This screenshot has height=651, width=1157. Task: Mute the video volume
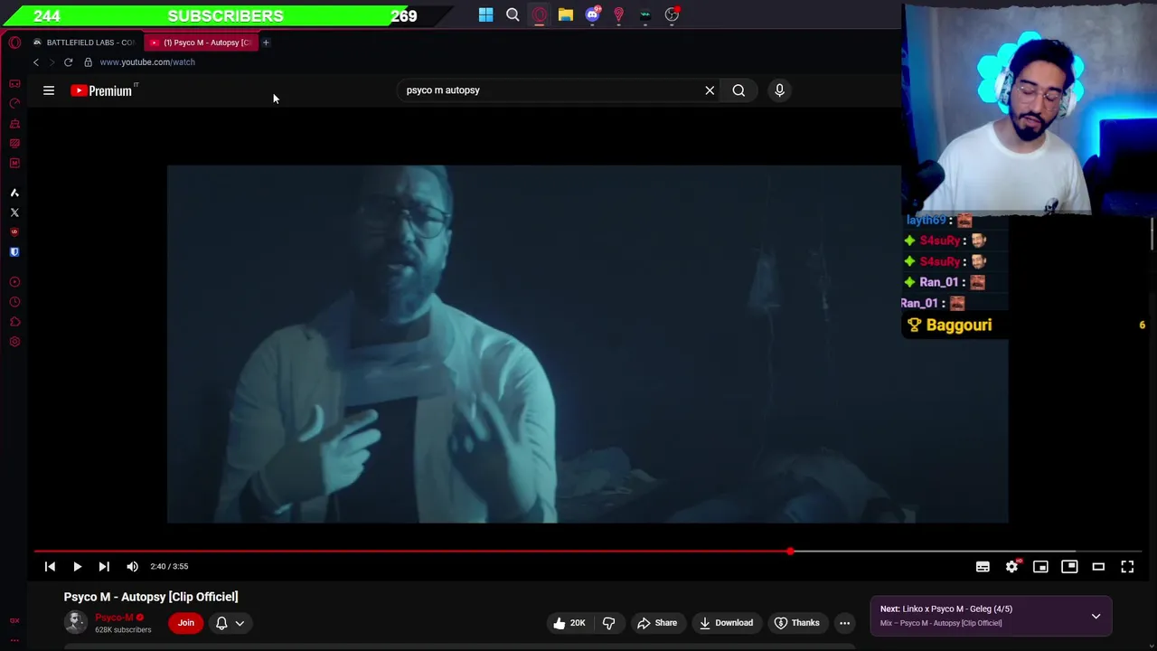click(x=132, y=566)
